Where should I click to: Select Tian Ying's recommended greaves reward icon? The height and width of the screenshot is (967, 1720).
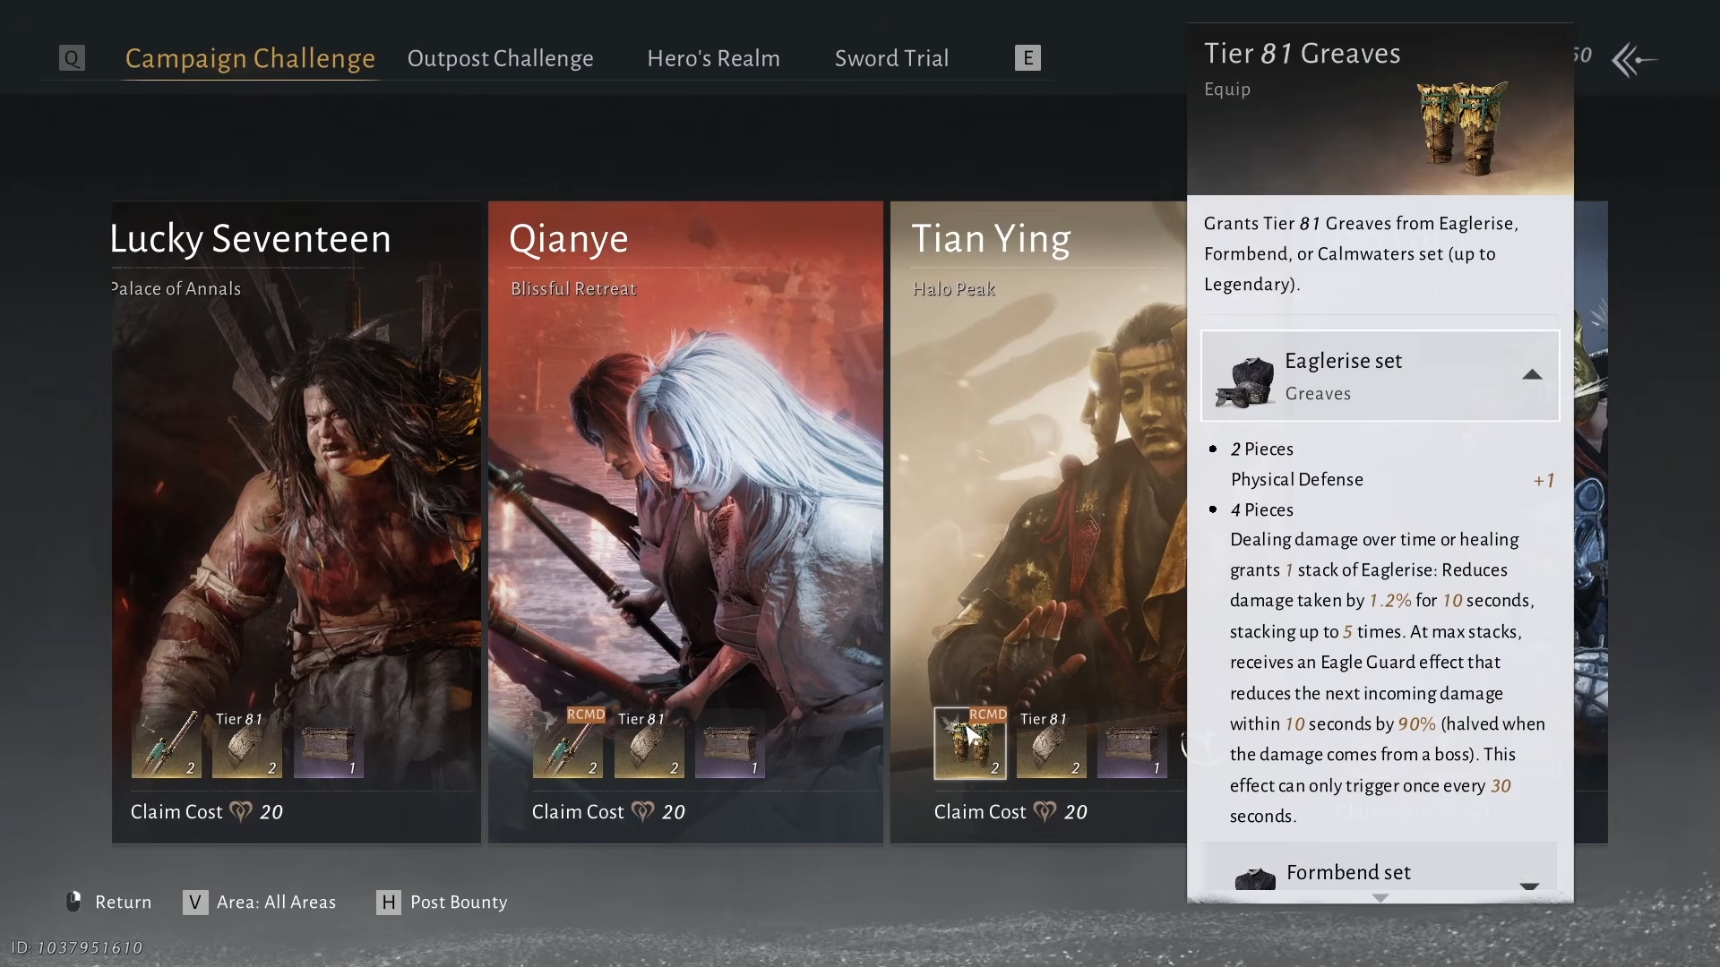point(970,744)
